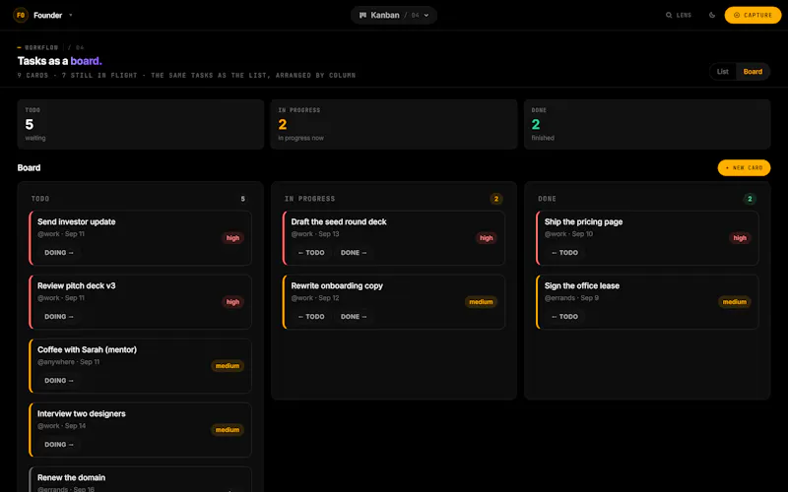Screen dimensions: 788x492
Task: Click the In Progress column count badge
Action: click(496, 199)
